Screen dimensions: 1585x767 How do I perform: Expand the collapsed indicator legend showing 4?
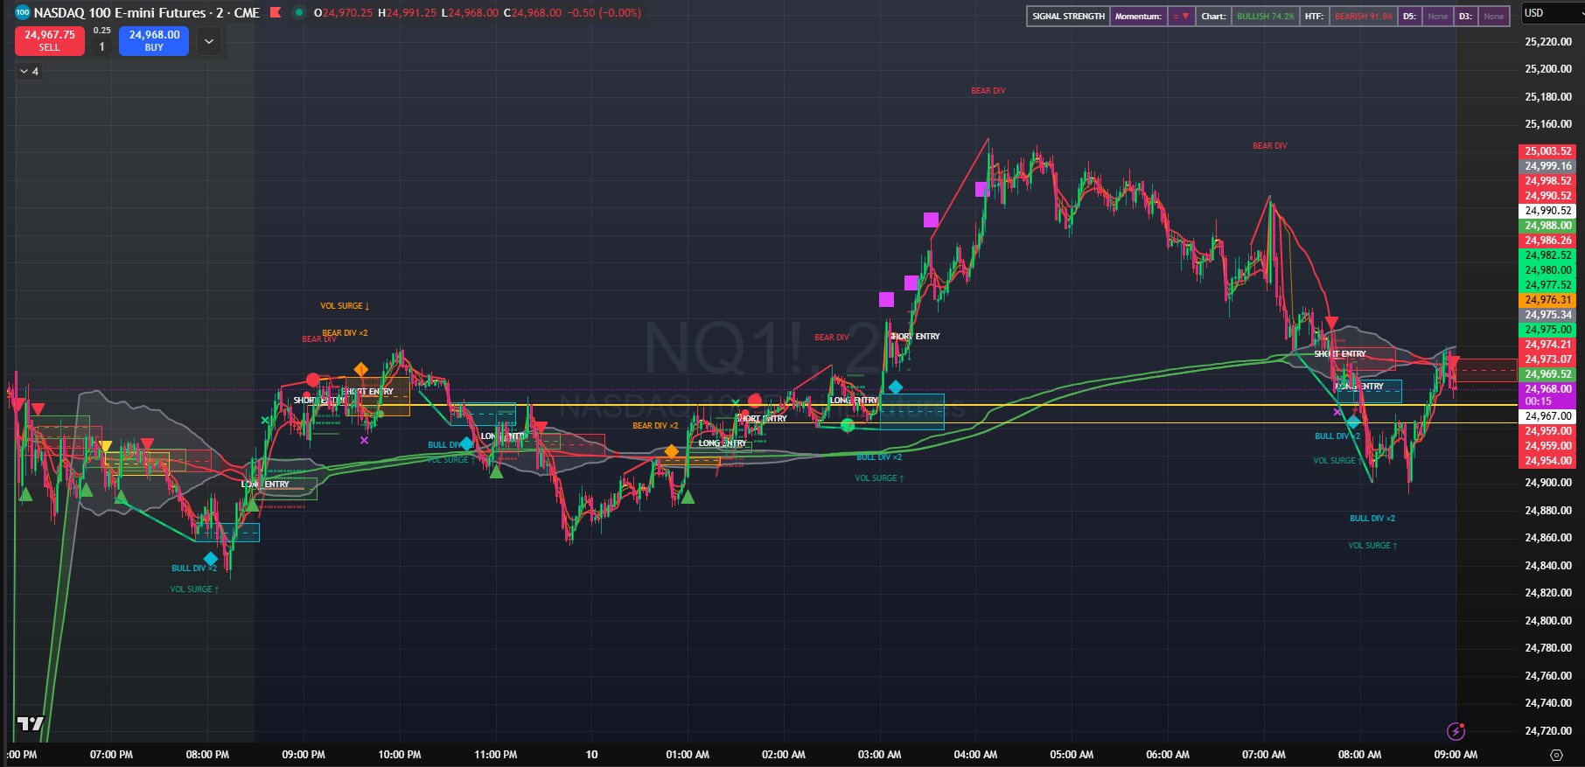[29, 72]
